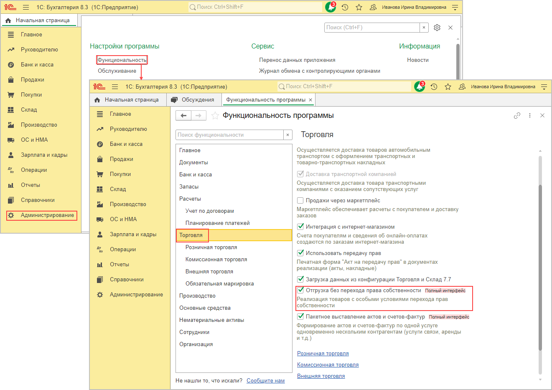Open Обслуживание link in back window
The width and height of the screenshot is (552, 390).
(117, 71)
